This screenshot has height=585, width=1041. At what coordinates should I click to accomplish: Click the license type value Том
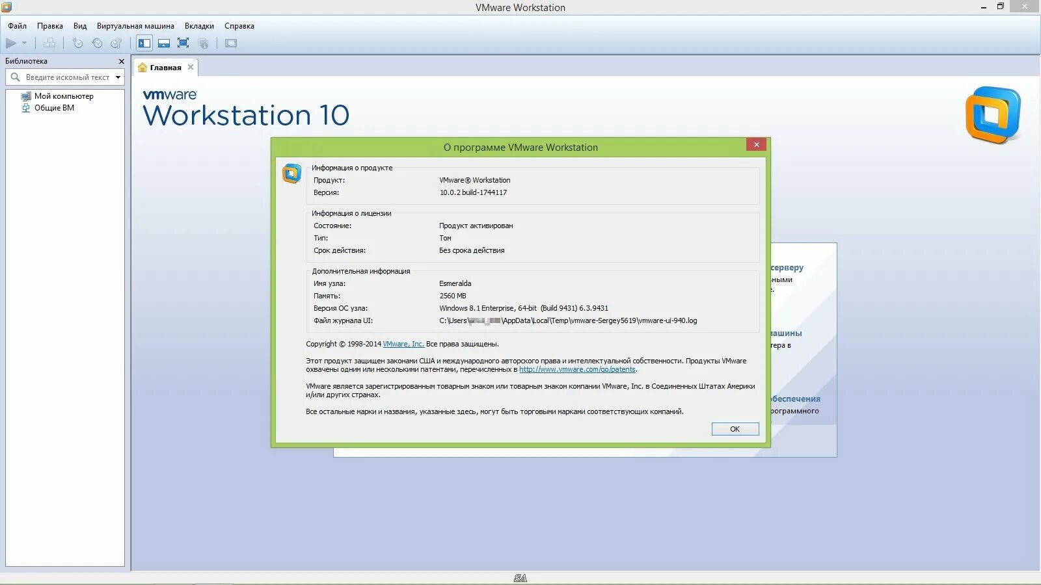[x=445, y=238]
